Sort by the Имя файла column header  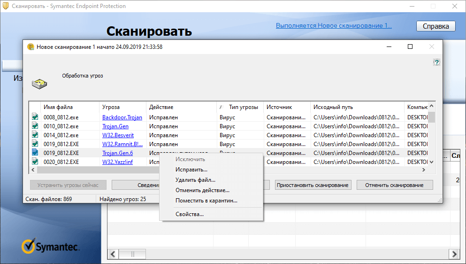coord(70,107)
